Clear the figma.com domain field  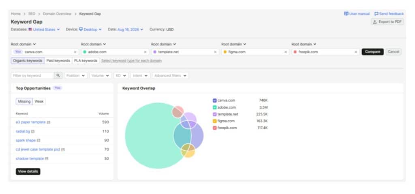[286, 52]
